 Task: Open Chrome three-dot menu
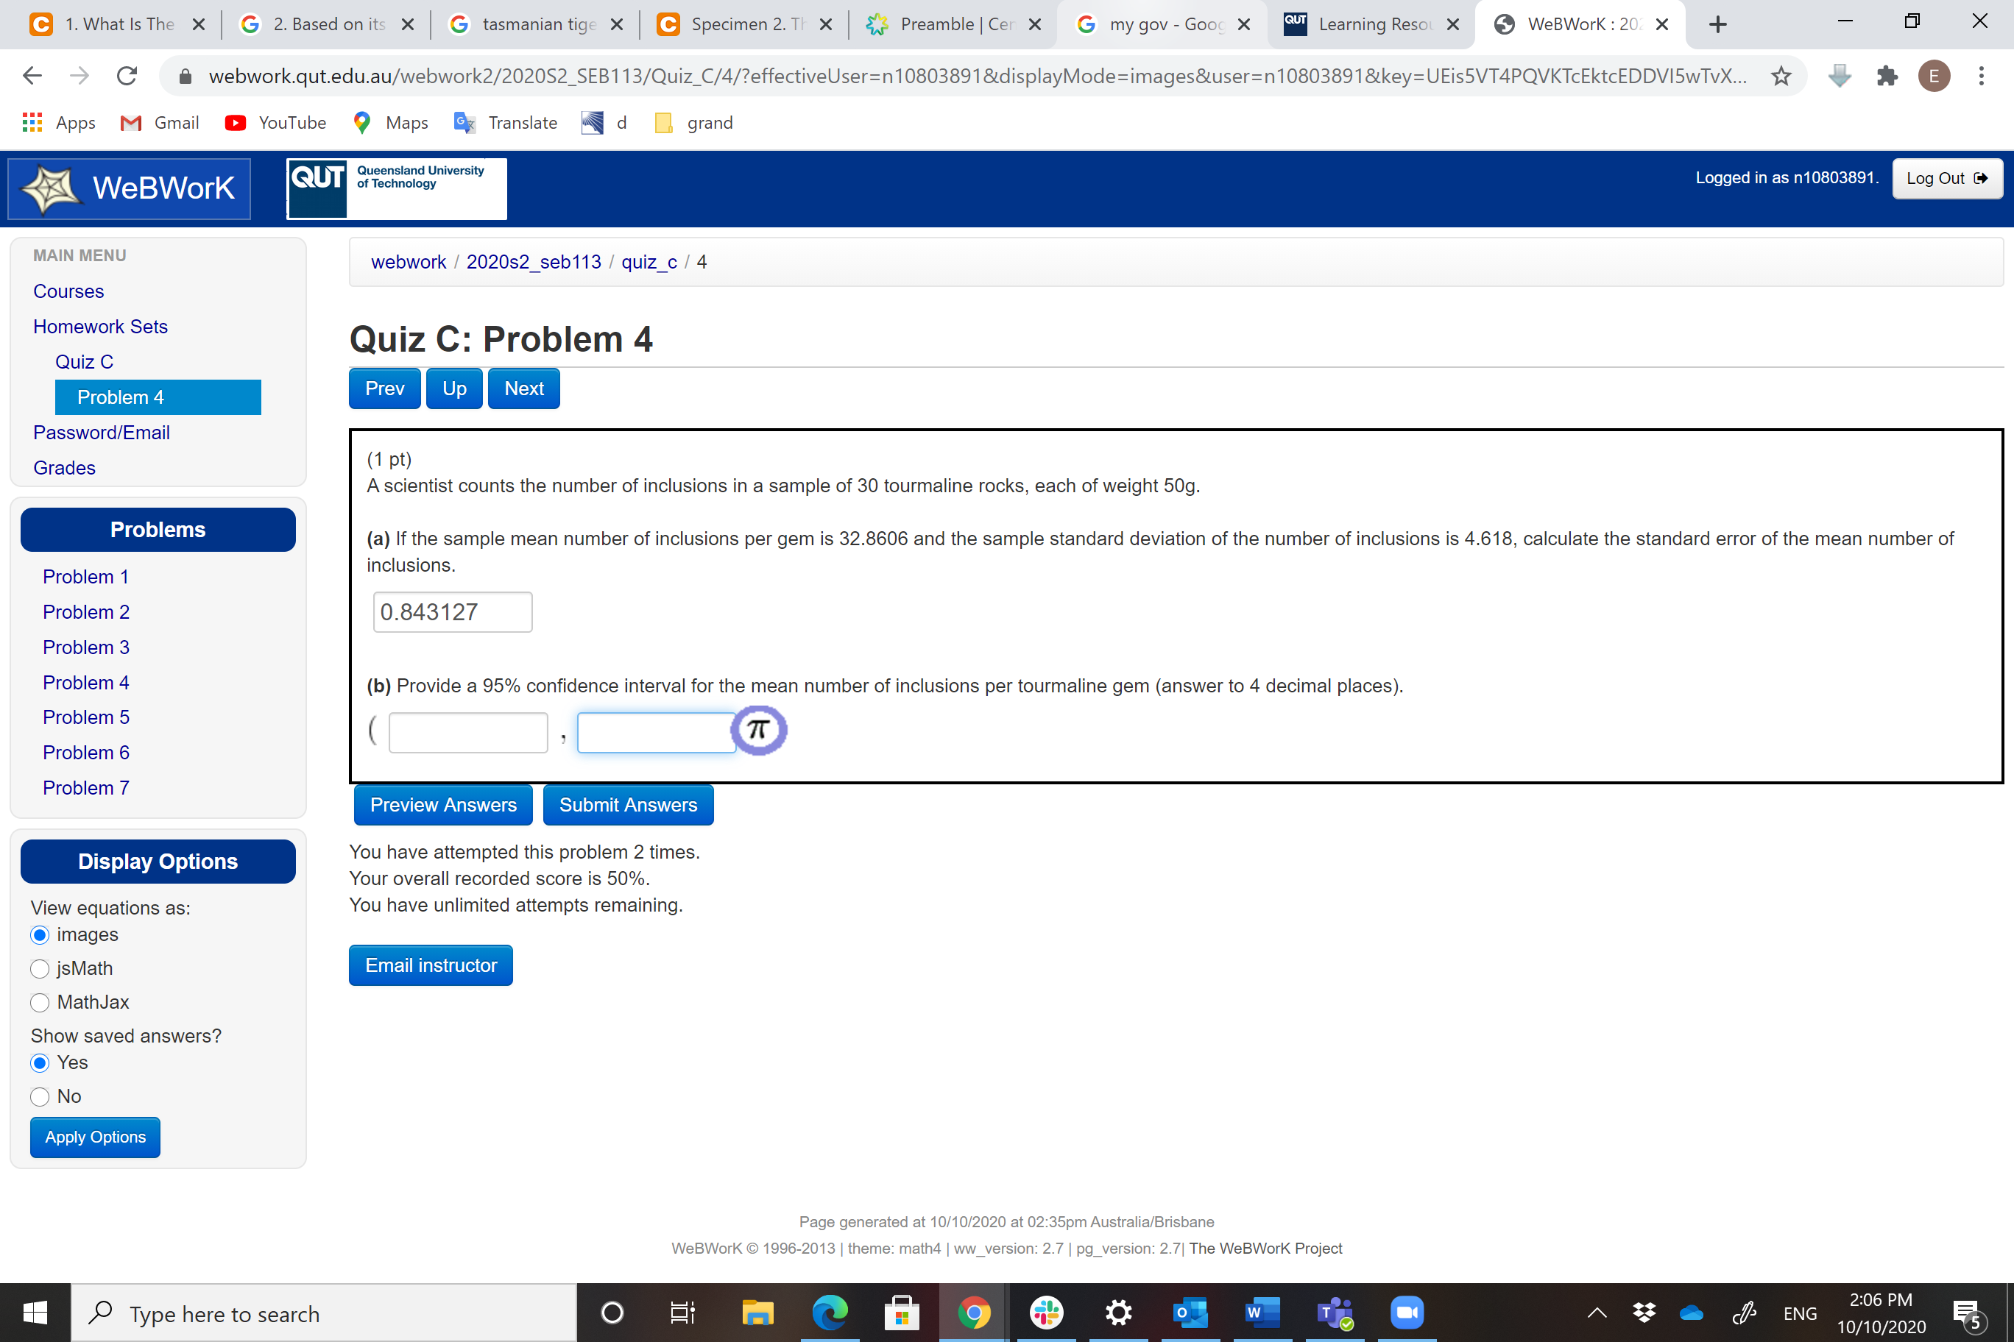pos(1981,77)
